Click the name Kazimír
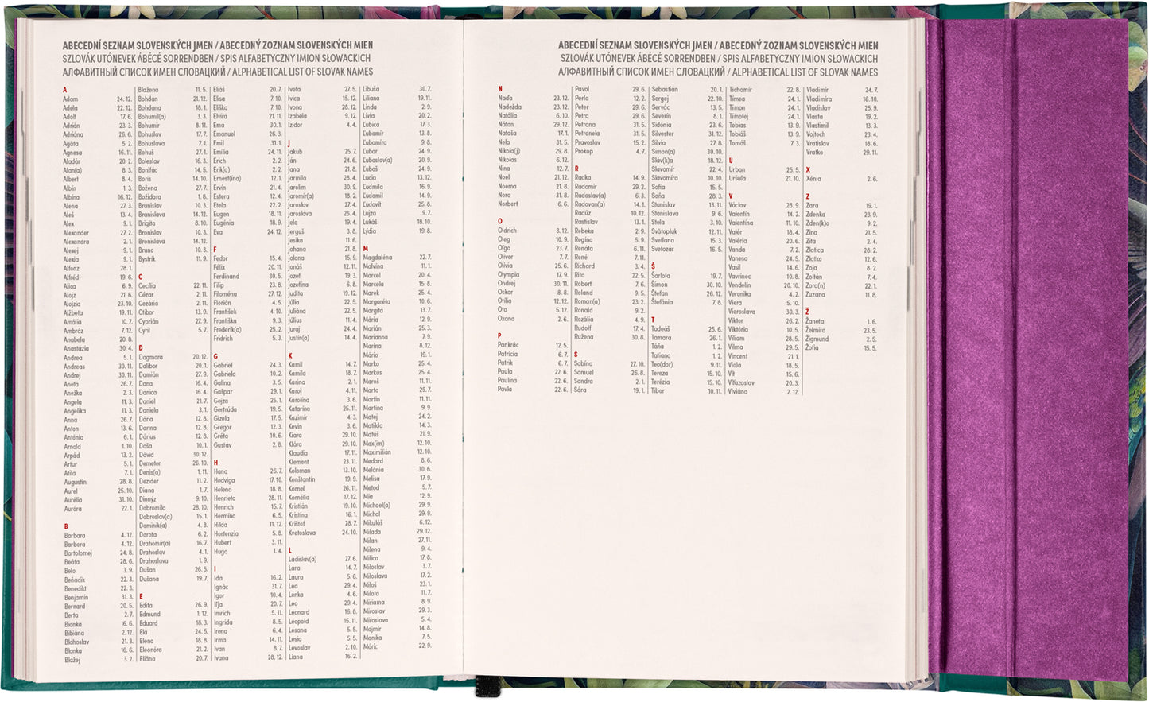1149x702 pixels. 297,417
